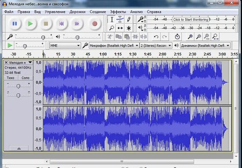Screen dimensions: 242x168
Task: Open the Справка menu
Action: [x=154, y=12]
